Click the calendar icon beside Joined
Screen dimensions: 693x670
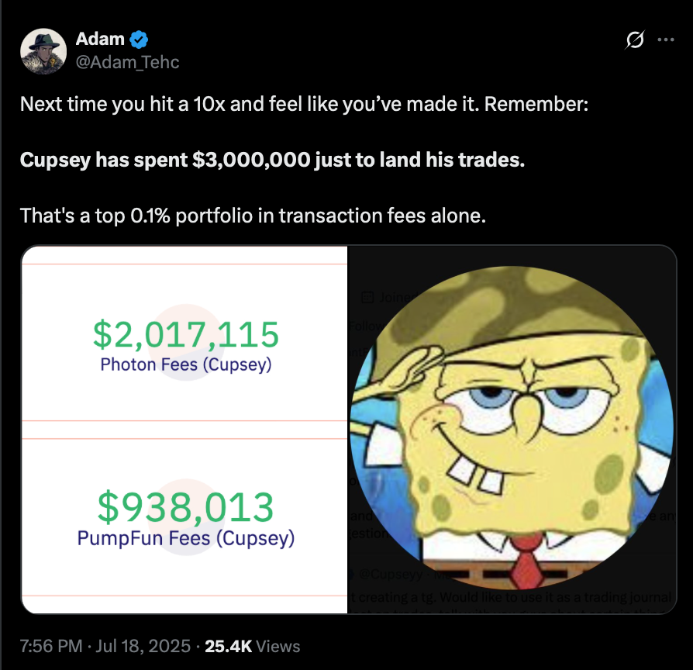[367, 297]
